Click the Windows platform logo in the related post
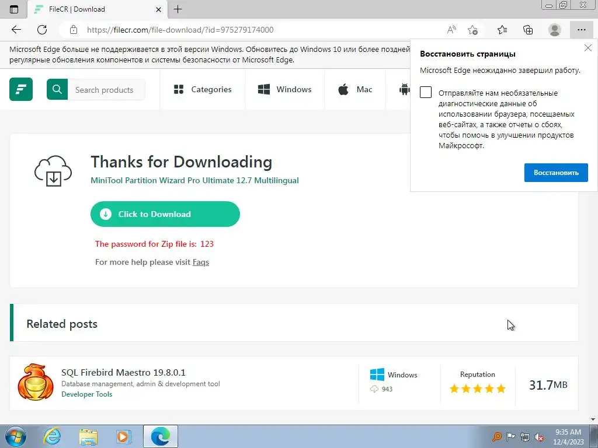The height and width of the screenshot is (448, 598). click(377, 374)
